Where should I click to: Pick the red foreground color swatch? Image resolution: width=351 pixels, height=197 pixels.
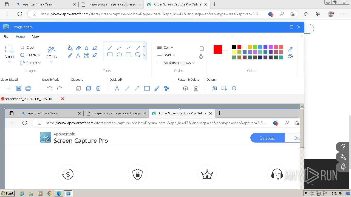(218, 49)
